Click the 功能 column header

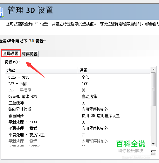(42, 70)
